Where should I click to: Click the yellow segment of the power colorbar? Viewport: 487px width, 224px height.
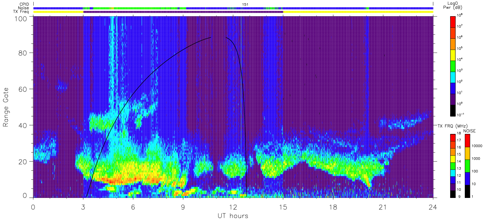pyautogui.click(x=453, y=55)
